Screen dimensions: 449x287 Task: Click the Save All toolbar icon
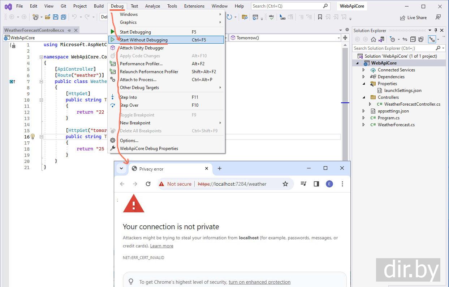[64, 17]
